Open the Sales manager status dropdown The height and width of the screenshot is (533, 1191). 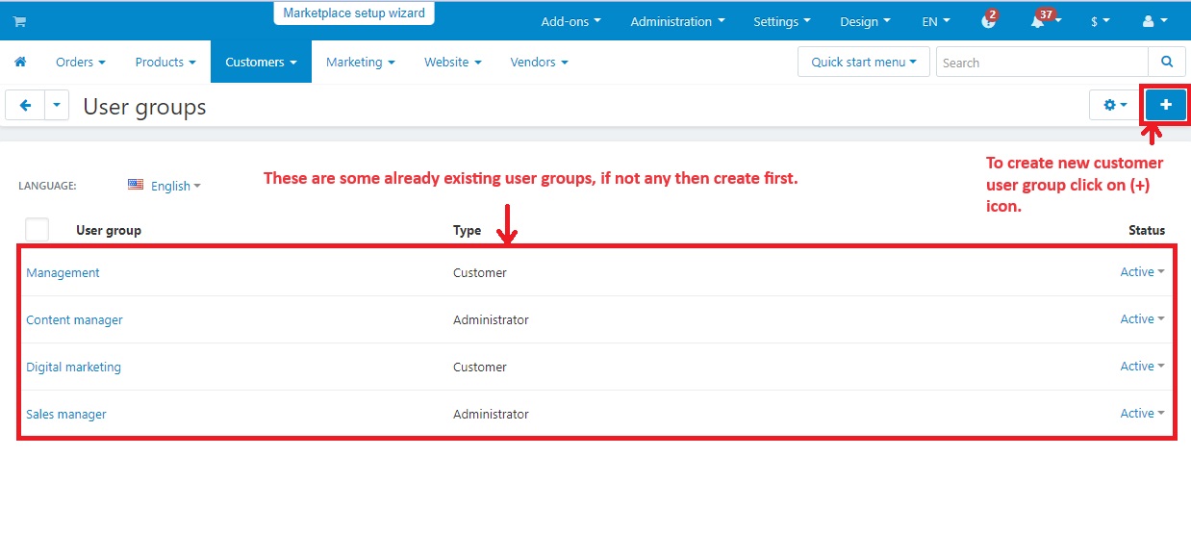click(1142, 414)
